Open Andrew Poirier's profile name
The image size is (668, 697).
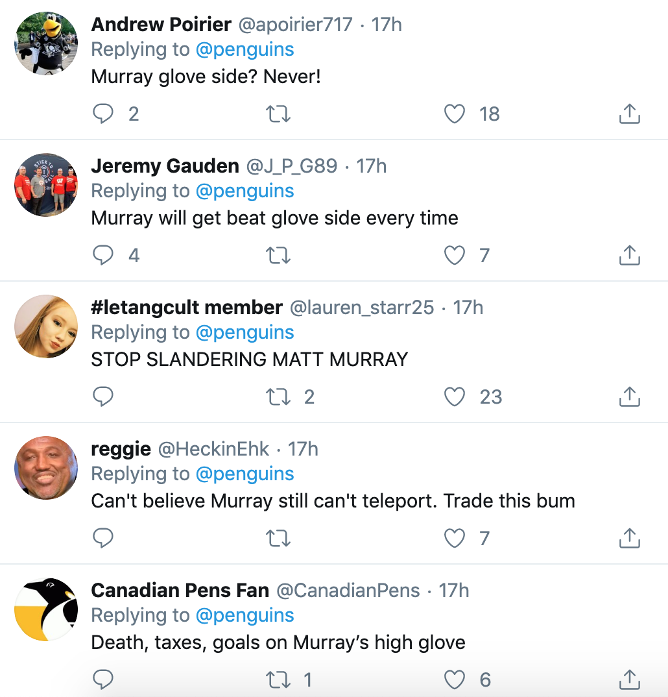click(x=161, y=25)
